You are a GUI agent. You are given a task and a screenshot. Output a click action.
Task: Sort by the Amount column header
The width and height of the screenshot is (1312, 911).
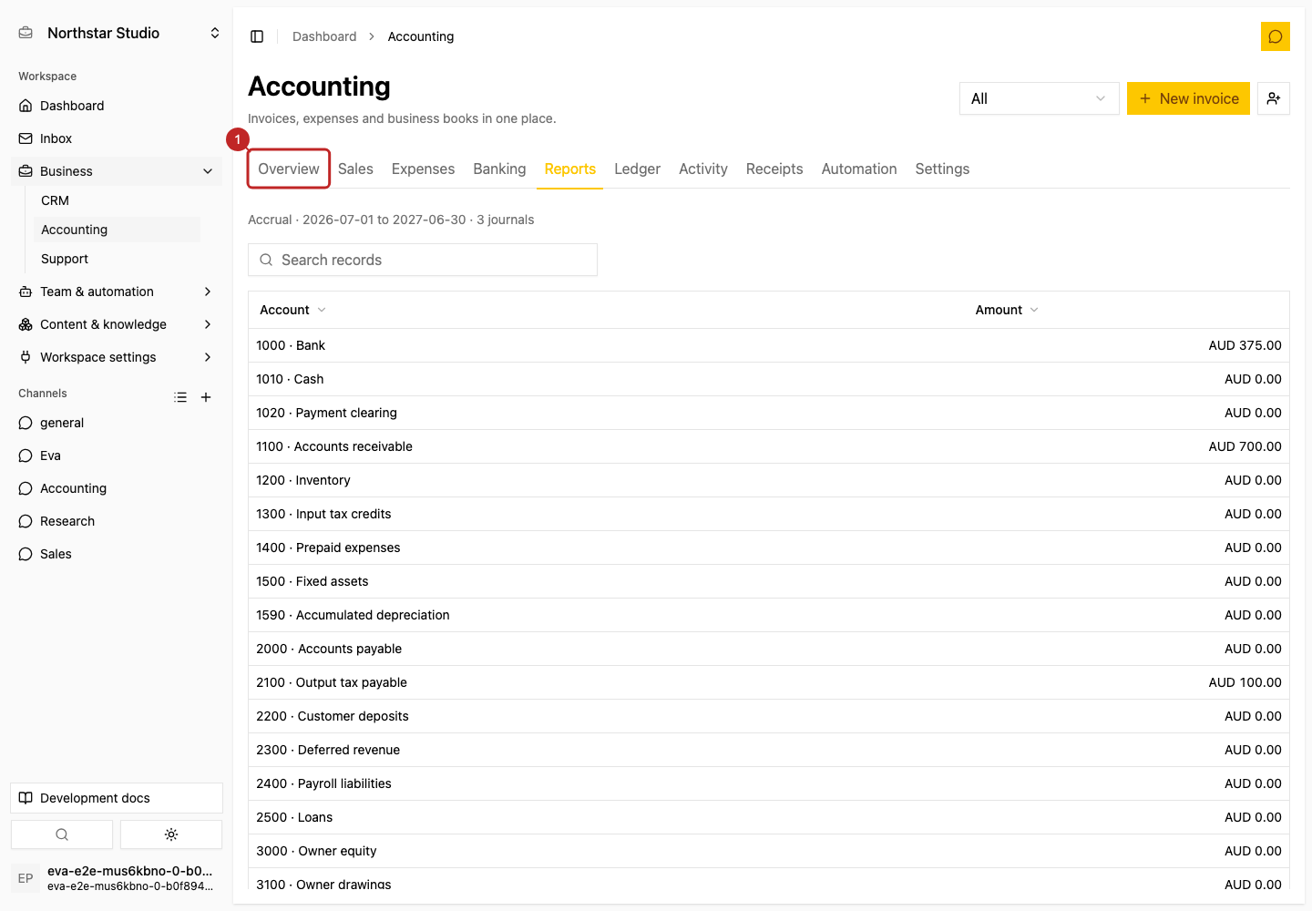[1007, 310]
